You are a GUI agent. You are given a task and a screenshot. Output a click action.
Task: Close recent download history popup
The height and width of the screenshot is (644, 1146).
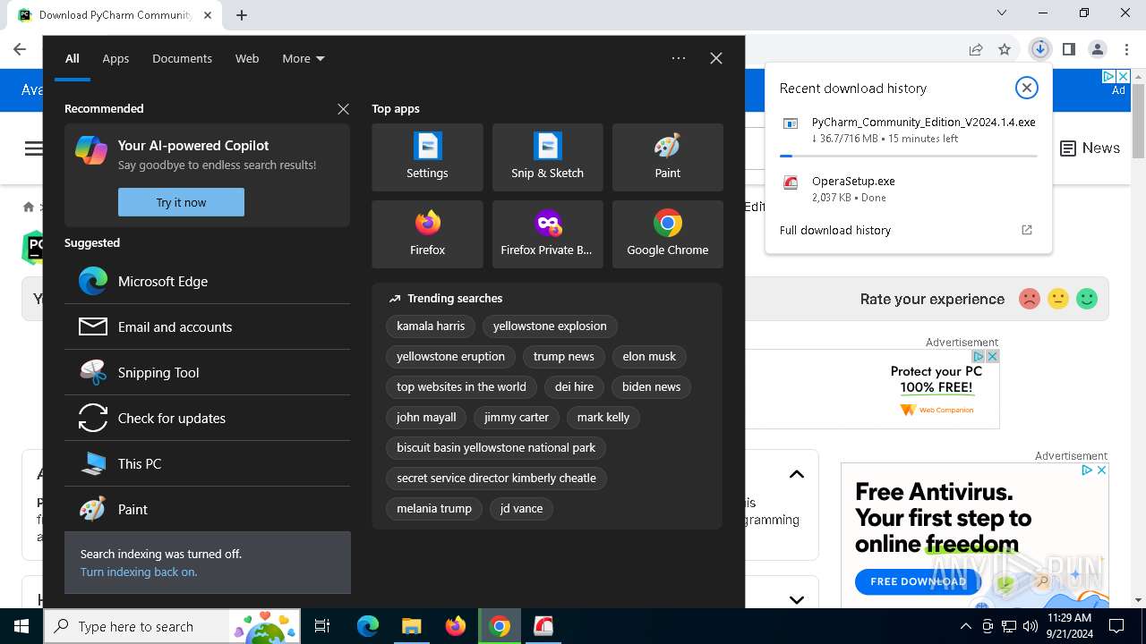1026,88
